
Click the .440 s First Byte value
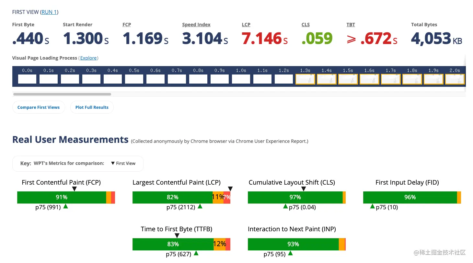point(31,39)
